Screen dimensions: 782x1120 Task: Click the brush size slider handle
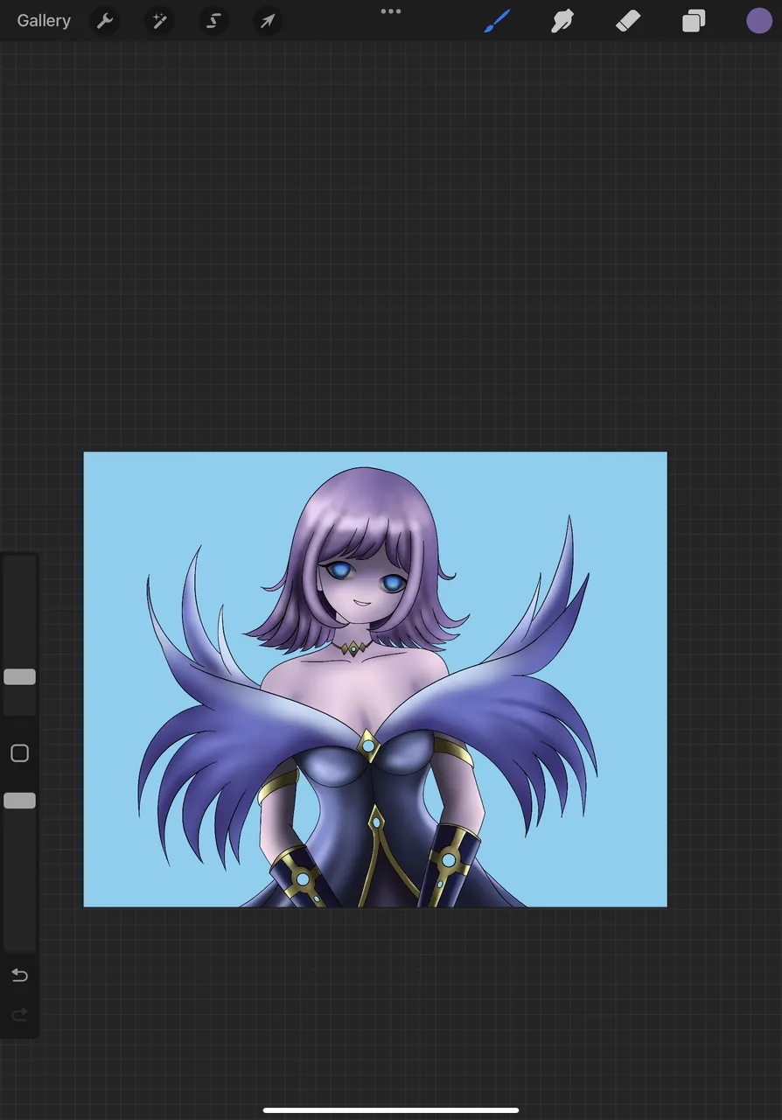(x=19, y=676)
